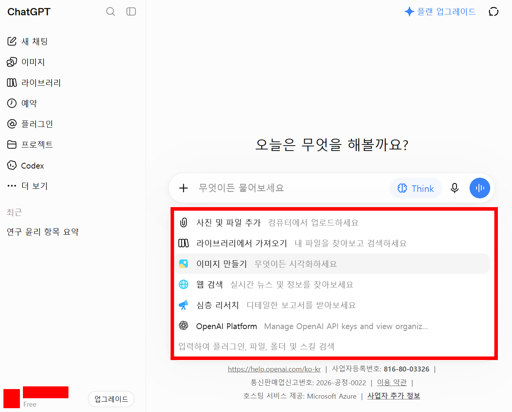Click the ChatGPT logo text

tap(29, 12)
